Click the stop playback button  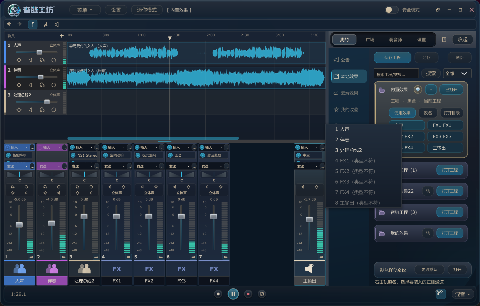218,294
